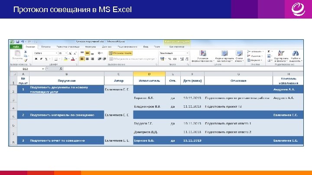
Task: Click the Clear eraser icon in editing group
Action: click(269, 60)
